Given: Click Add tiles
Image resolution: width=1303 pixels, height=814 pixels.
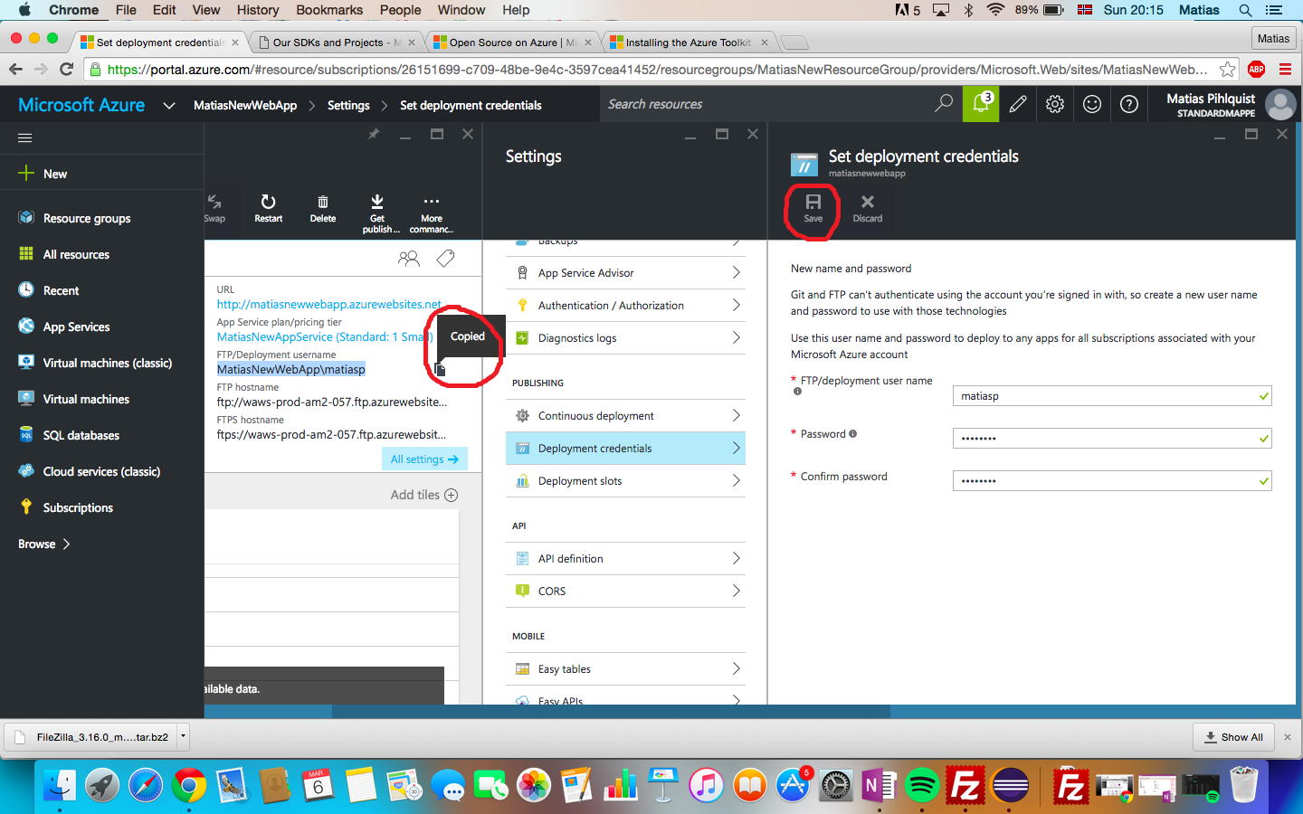Looking at the screenshot, I should [x=424, y=495].
